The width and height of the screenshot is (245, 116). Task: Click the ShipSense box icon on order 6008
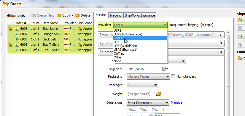click(x=80, y=29)
